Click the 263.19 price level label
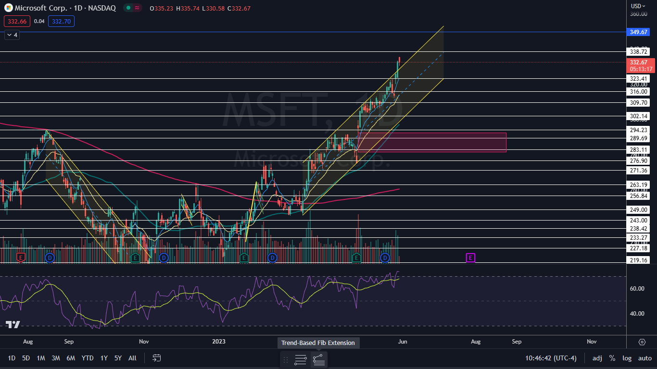 tap(639, 184)
